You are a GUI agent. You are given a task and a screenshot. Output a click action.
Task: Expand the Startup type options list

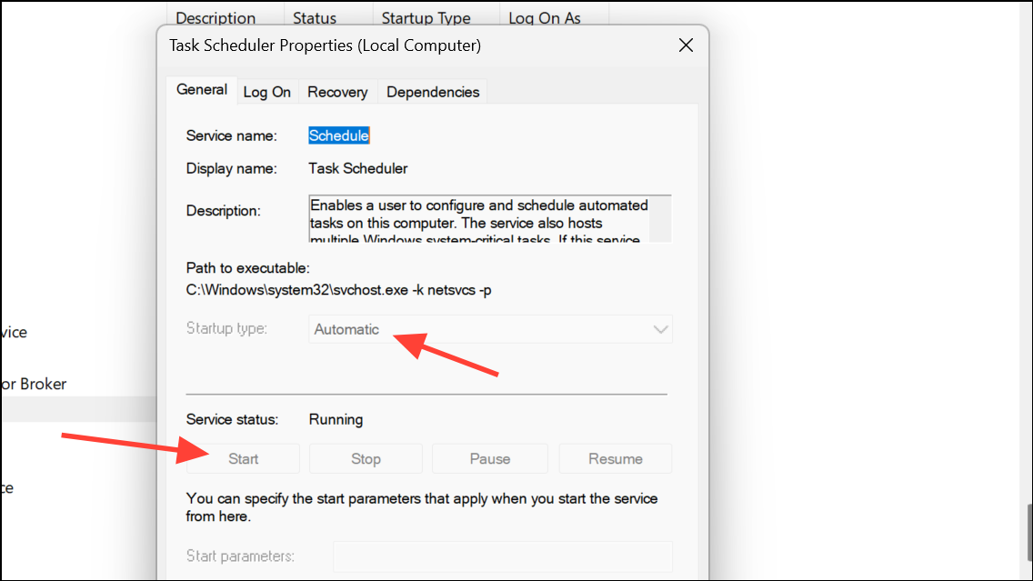660,328
